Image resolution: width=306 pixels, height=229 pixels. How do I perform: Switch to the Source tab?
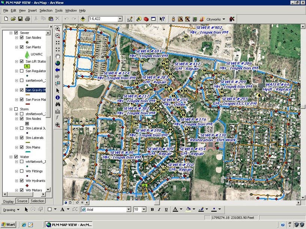22,201
